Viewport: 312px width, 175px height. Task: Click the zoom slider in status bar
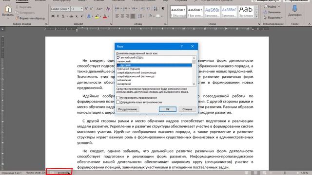click(285, 173)
